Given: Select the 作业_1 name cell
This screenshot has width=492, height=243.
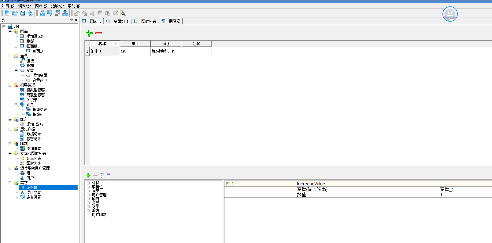Looking at the screenshot, I should 105,51.
